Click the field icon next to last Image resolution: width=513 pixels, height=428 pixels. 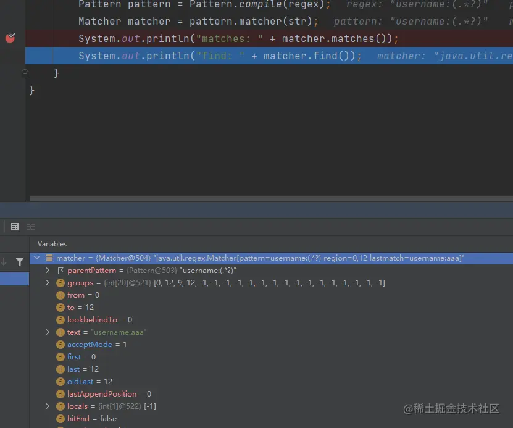click(x=60, y=369)
